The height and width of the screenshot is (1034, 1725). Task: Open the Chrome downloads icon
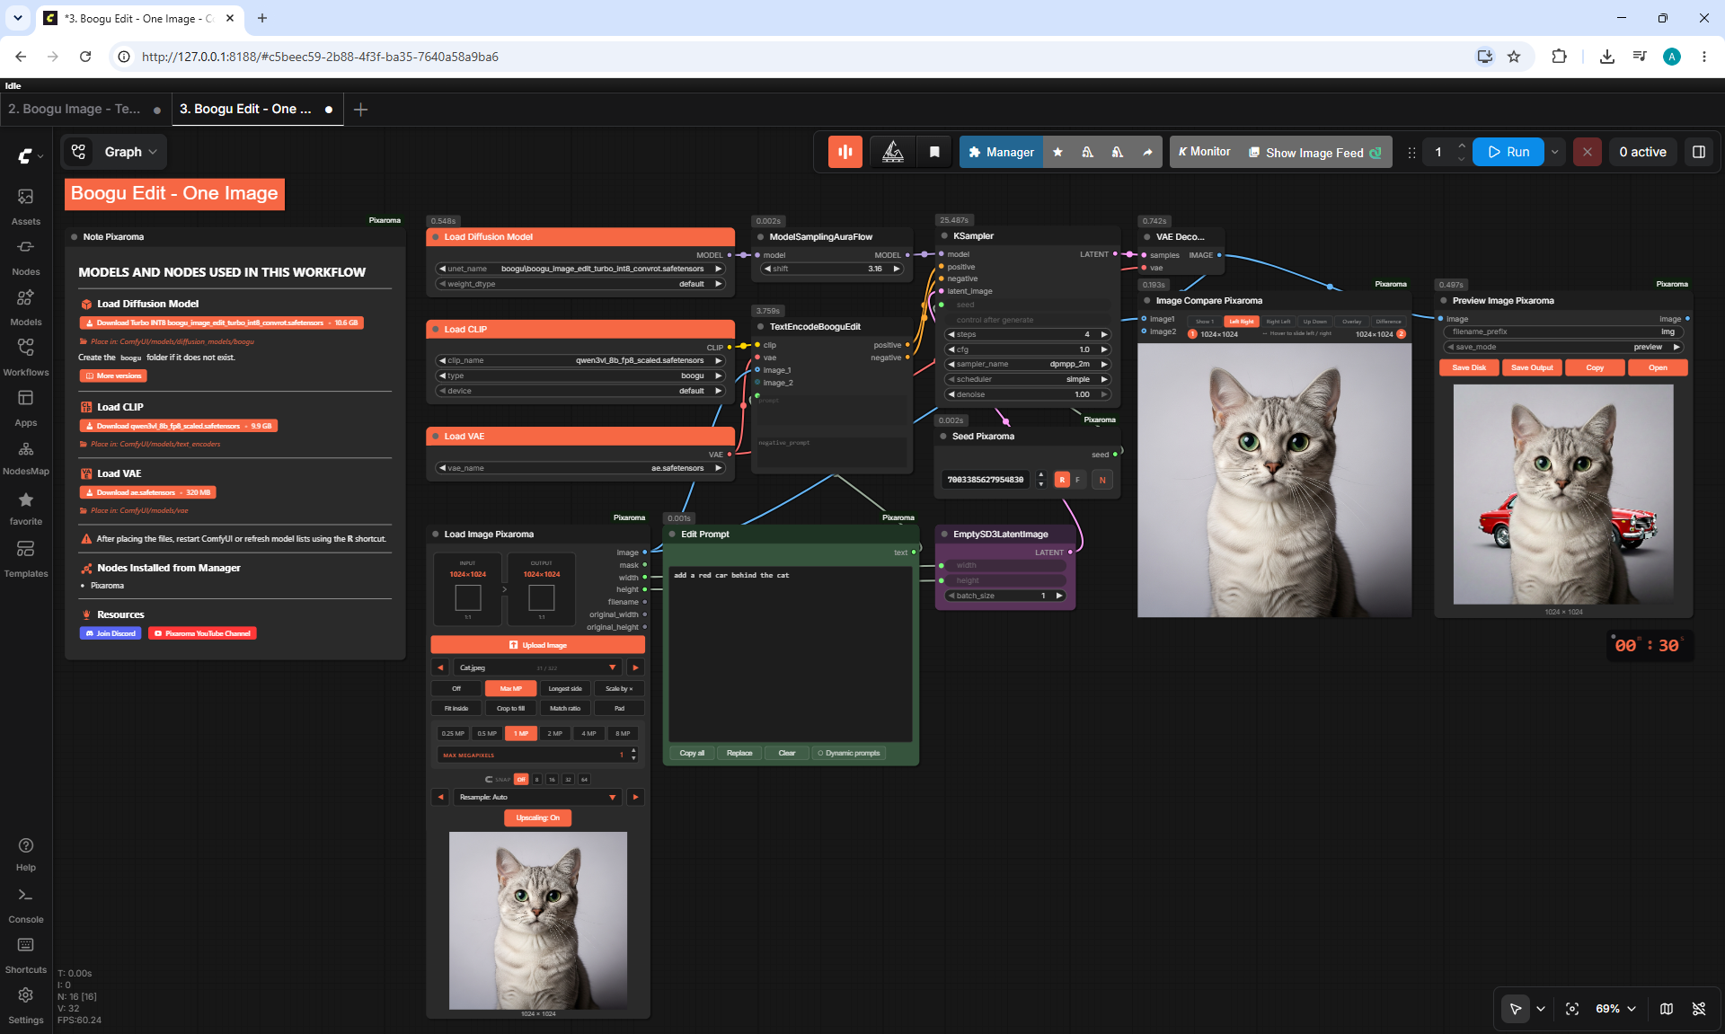click(x=1606, y=57)
